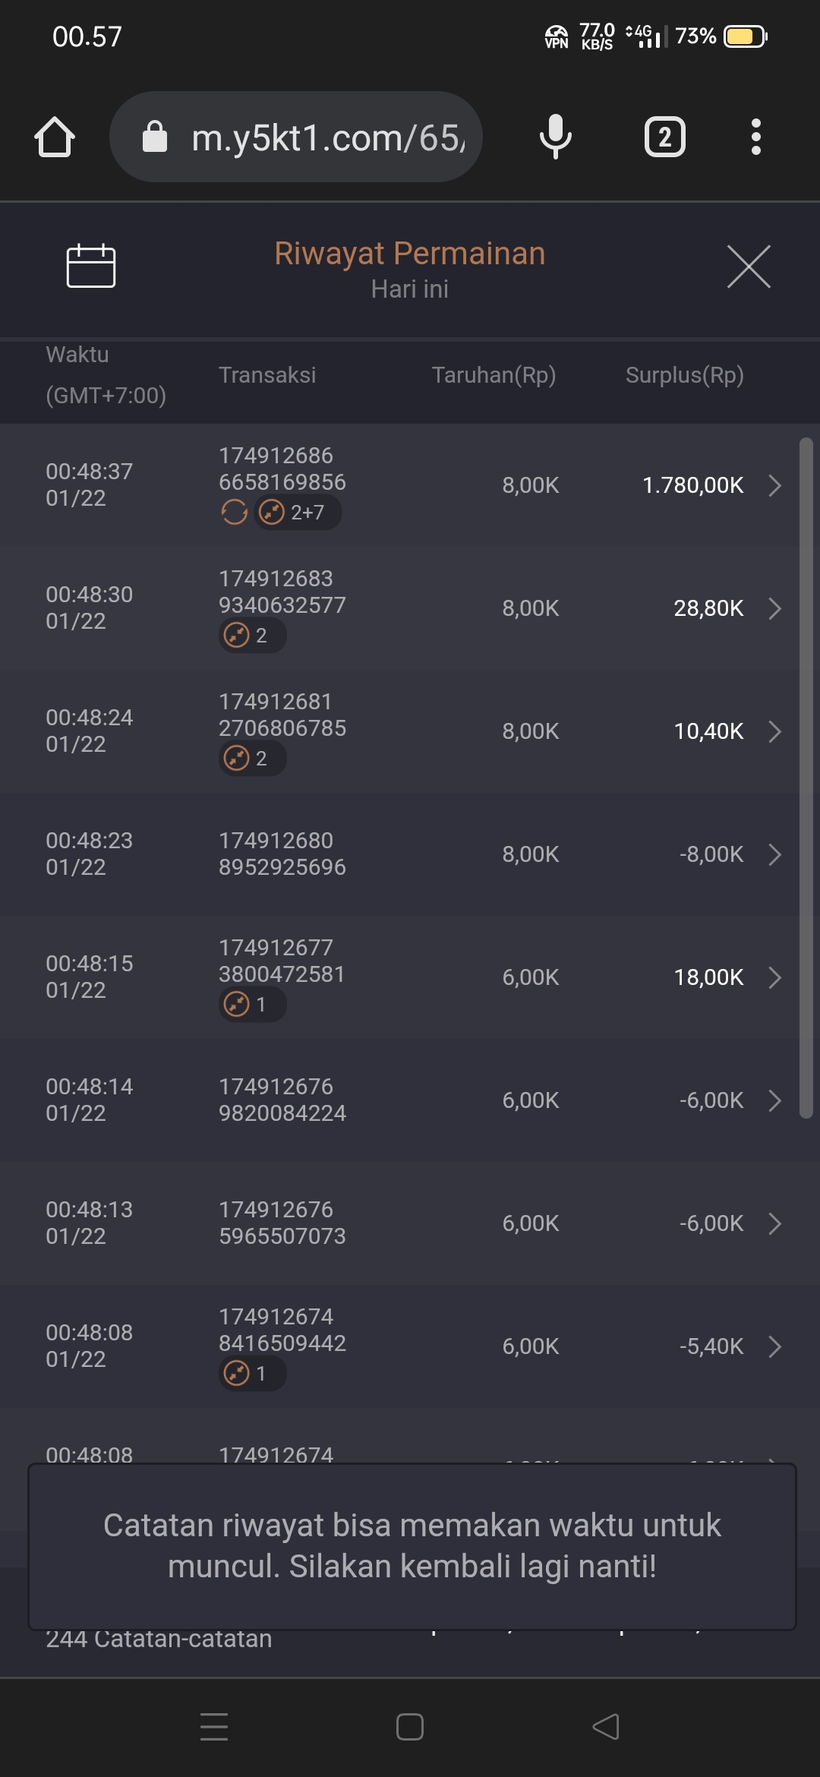820x1777 pixels.
Task: Open the tab switcher showing 2 tabs
Action: click(x=664, y=137)
